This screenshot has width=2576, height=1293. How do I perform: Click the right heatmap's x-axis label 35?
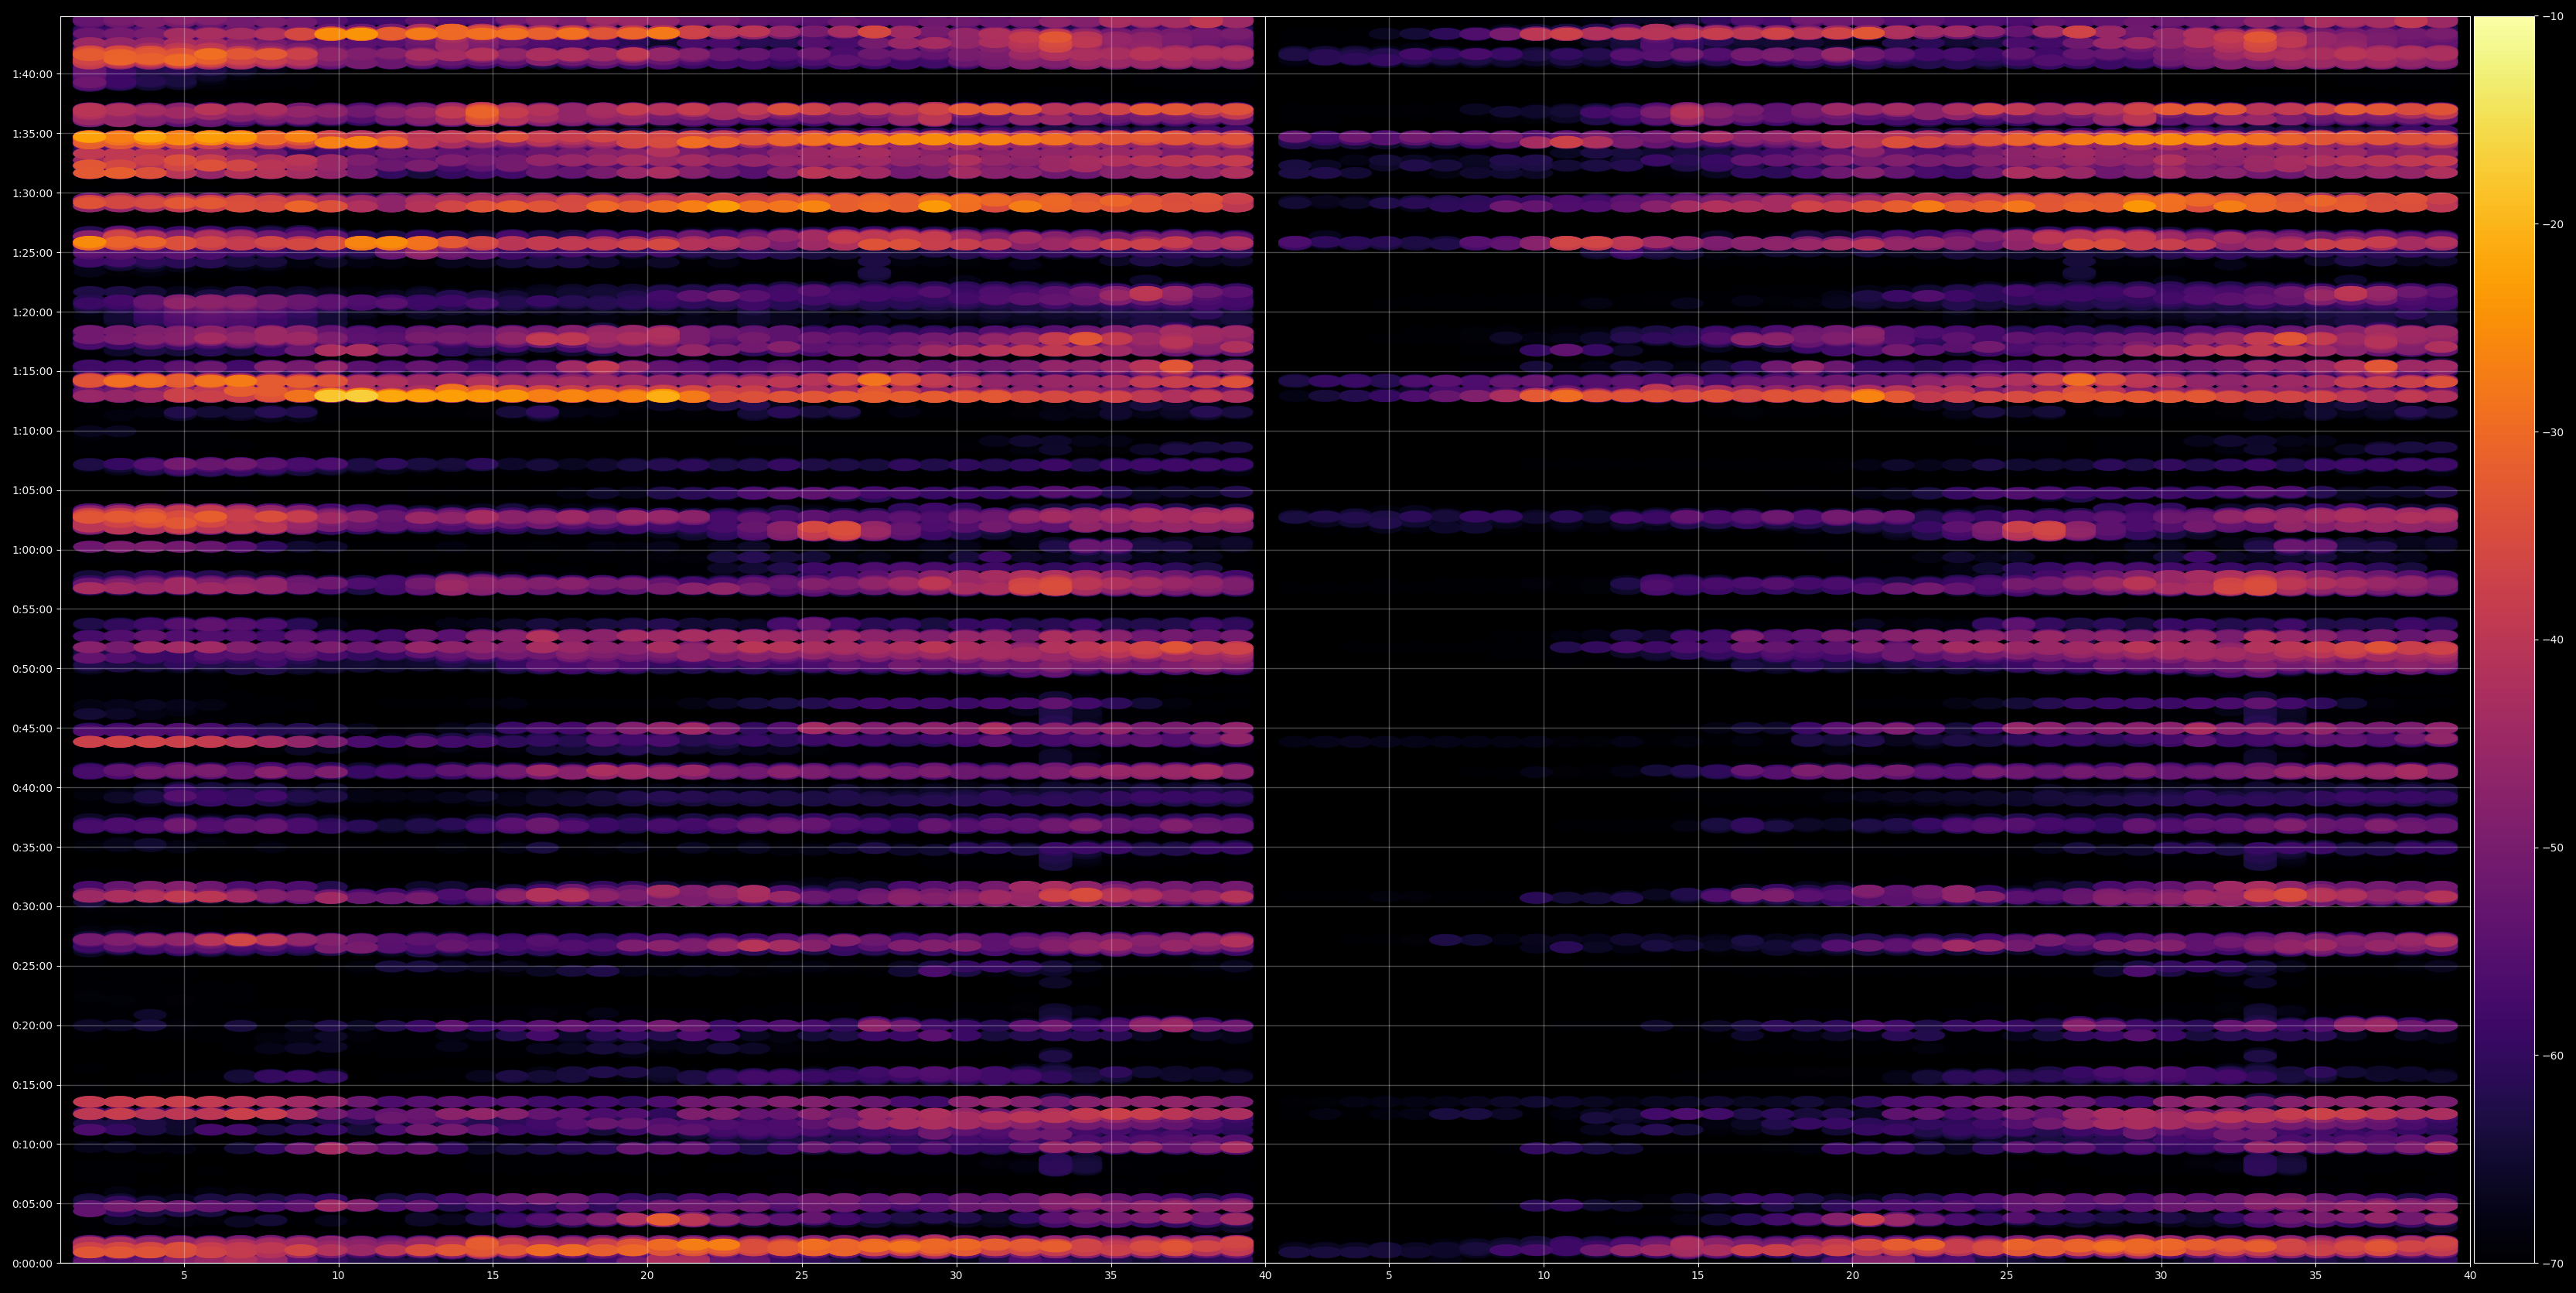(2316, 1276)
